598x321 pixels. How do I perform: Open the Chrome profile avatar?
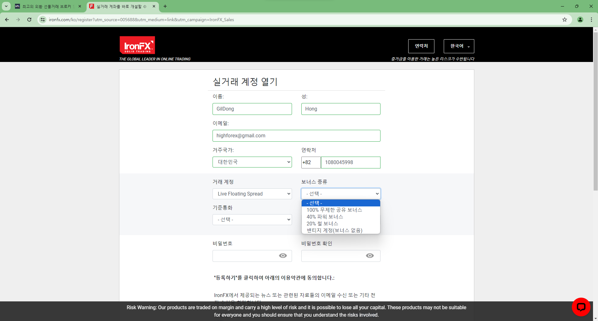coord(580,19)
